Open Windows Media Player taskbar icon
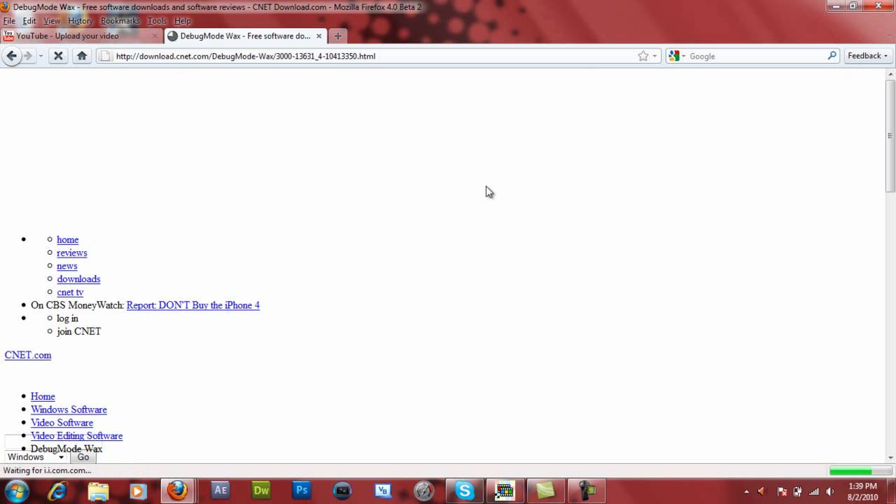Screen dimensions: 896x504 [138, 491]
